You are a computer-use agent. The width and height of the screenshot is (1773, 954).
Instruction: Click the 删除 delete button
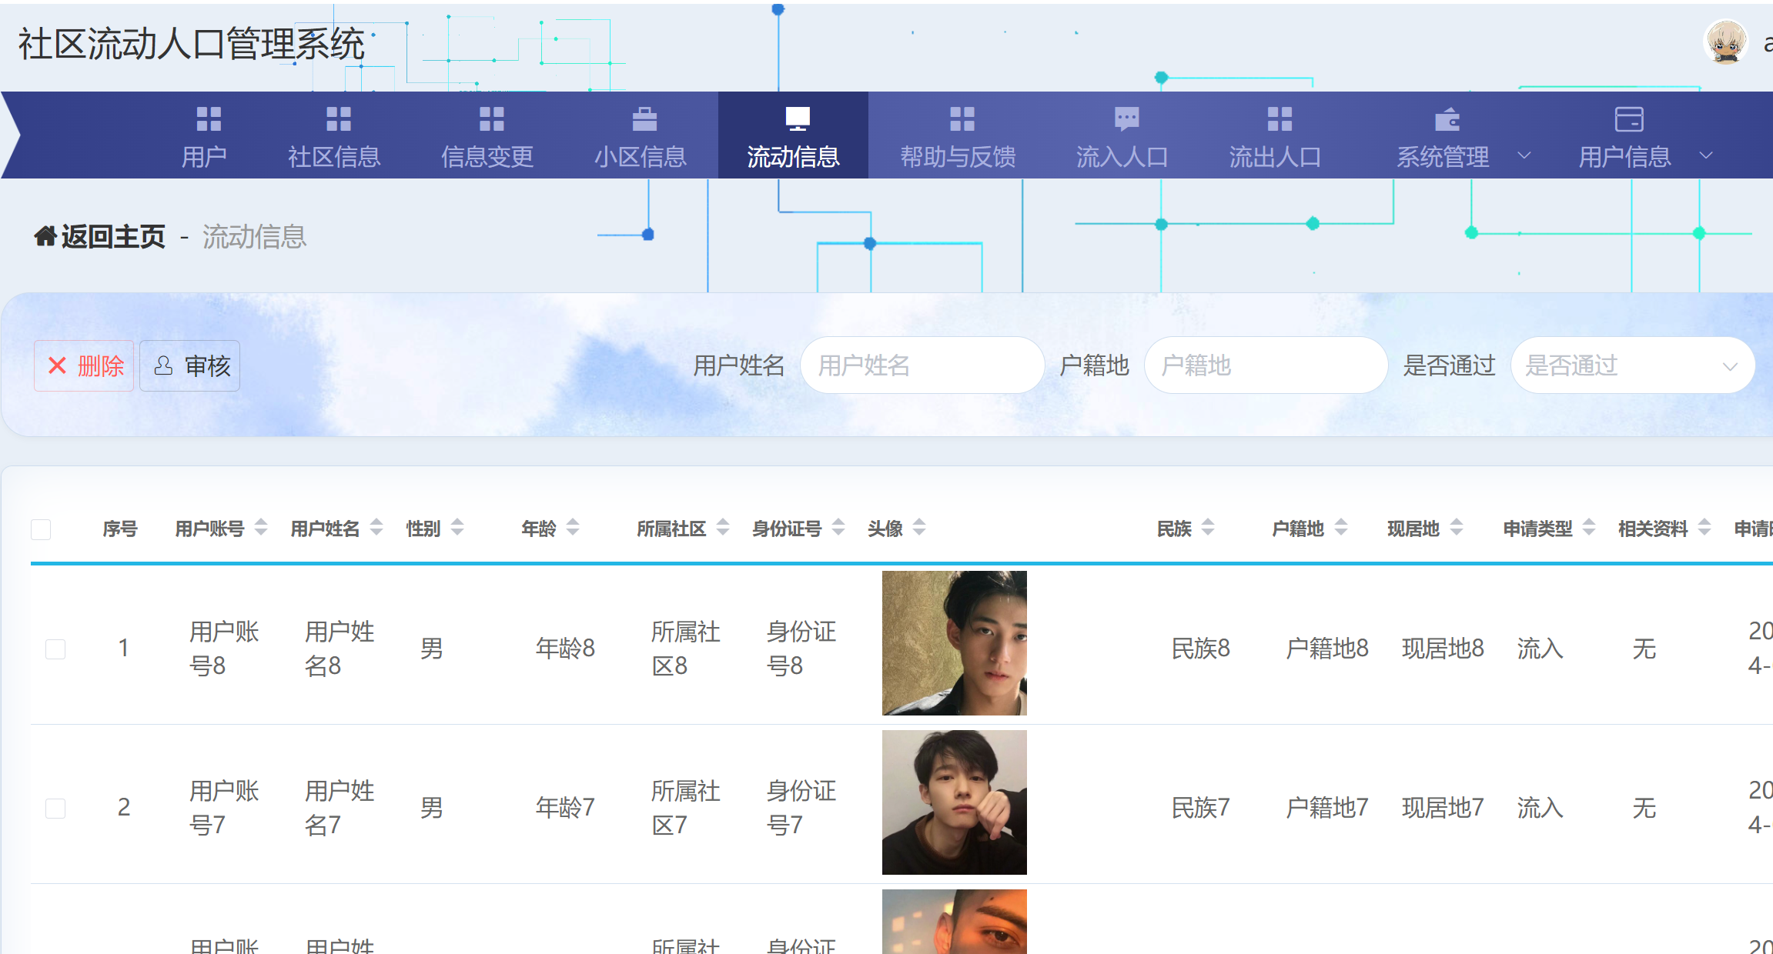coord(83,365)
